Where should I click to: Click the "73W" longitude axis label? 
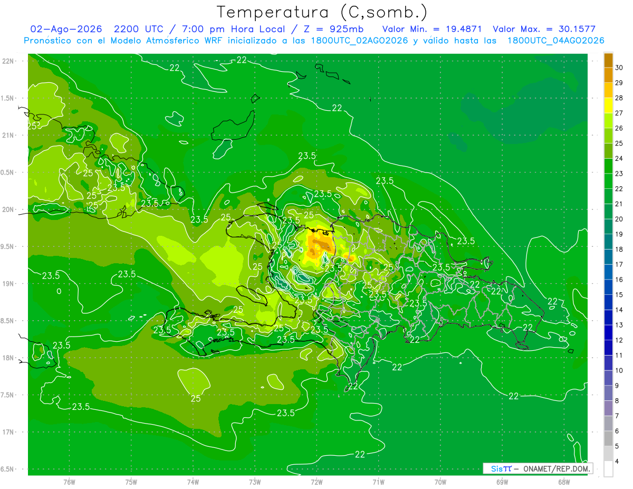pos(254,482)
